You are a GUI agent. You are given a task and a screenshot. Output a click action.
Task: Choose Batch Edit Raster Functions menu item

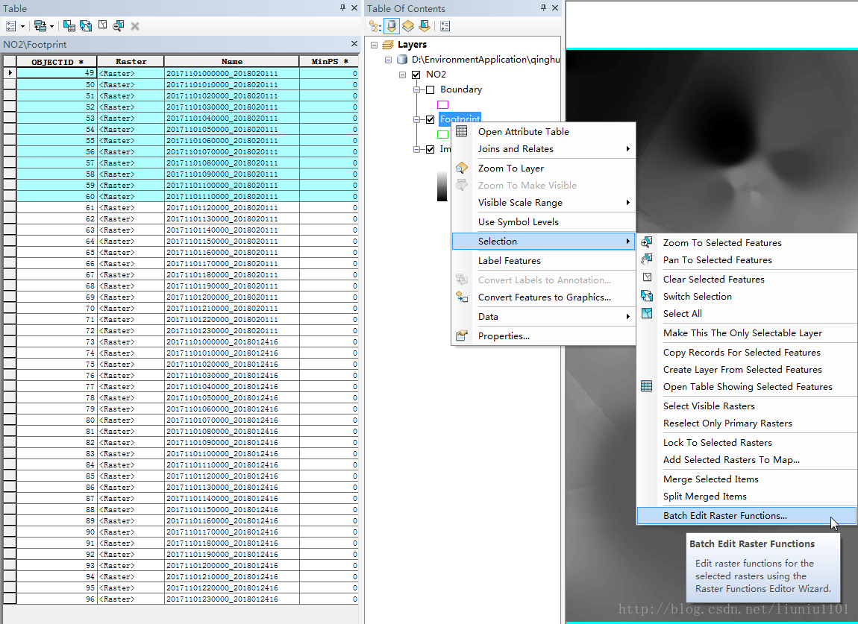point(724,516)
